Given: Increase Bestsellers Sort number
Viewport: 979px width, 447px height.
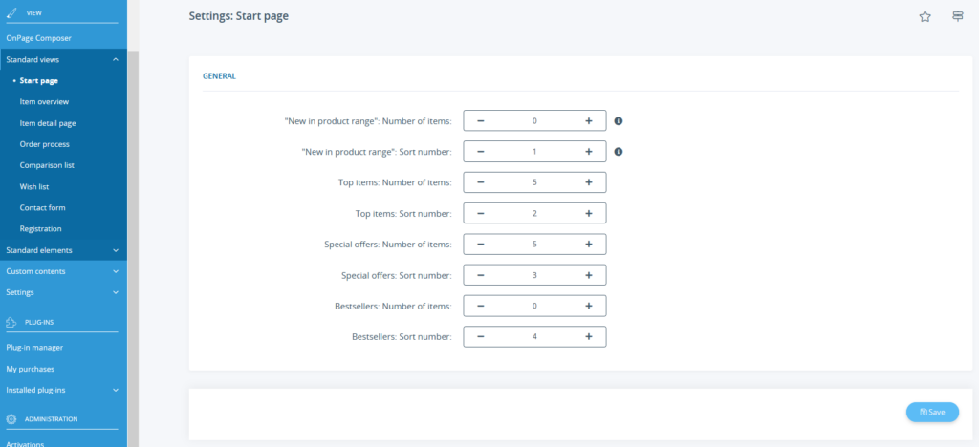Looking at the screenshot, I should 589,336.
